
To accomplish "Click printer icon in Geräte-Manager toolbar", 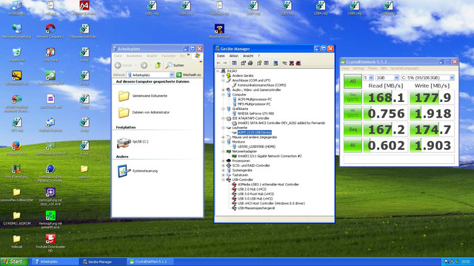I will tap(250, 63).
